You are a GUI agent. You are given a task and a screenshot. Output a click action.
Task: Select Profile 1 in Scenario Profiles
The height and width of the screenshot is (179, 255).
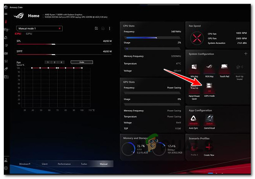[x=194, y=149]
